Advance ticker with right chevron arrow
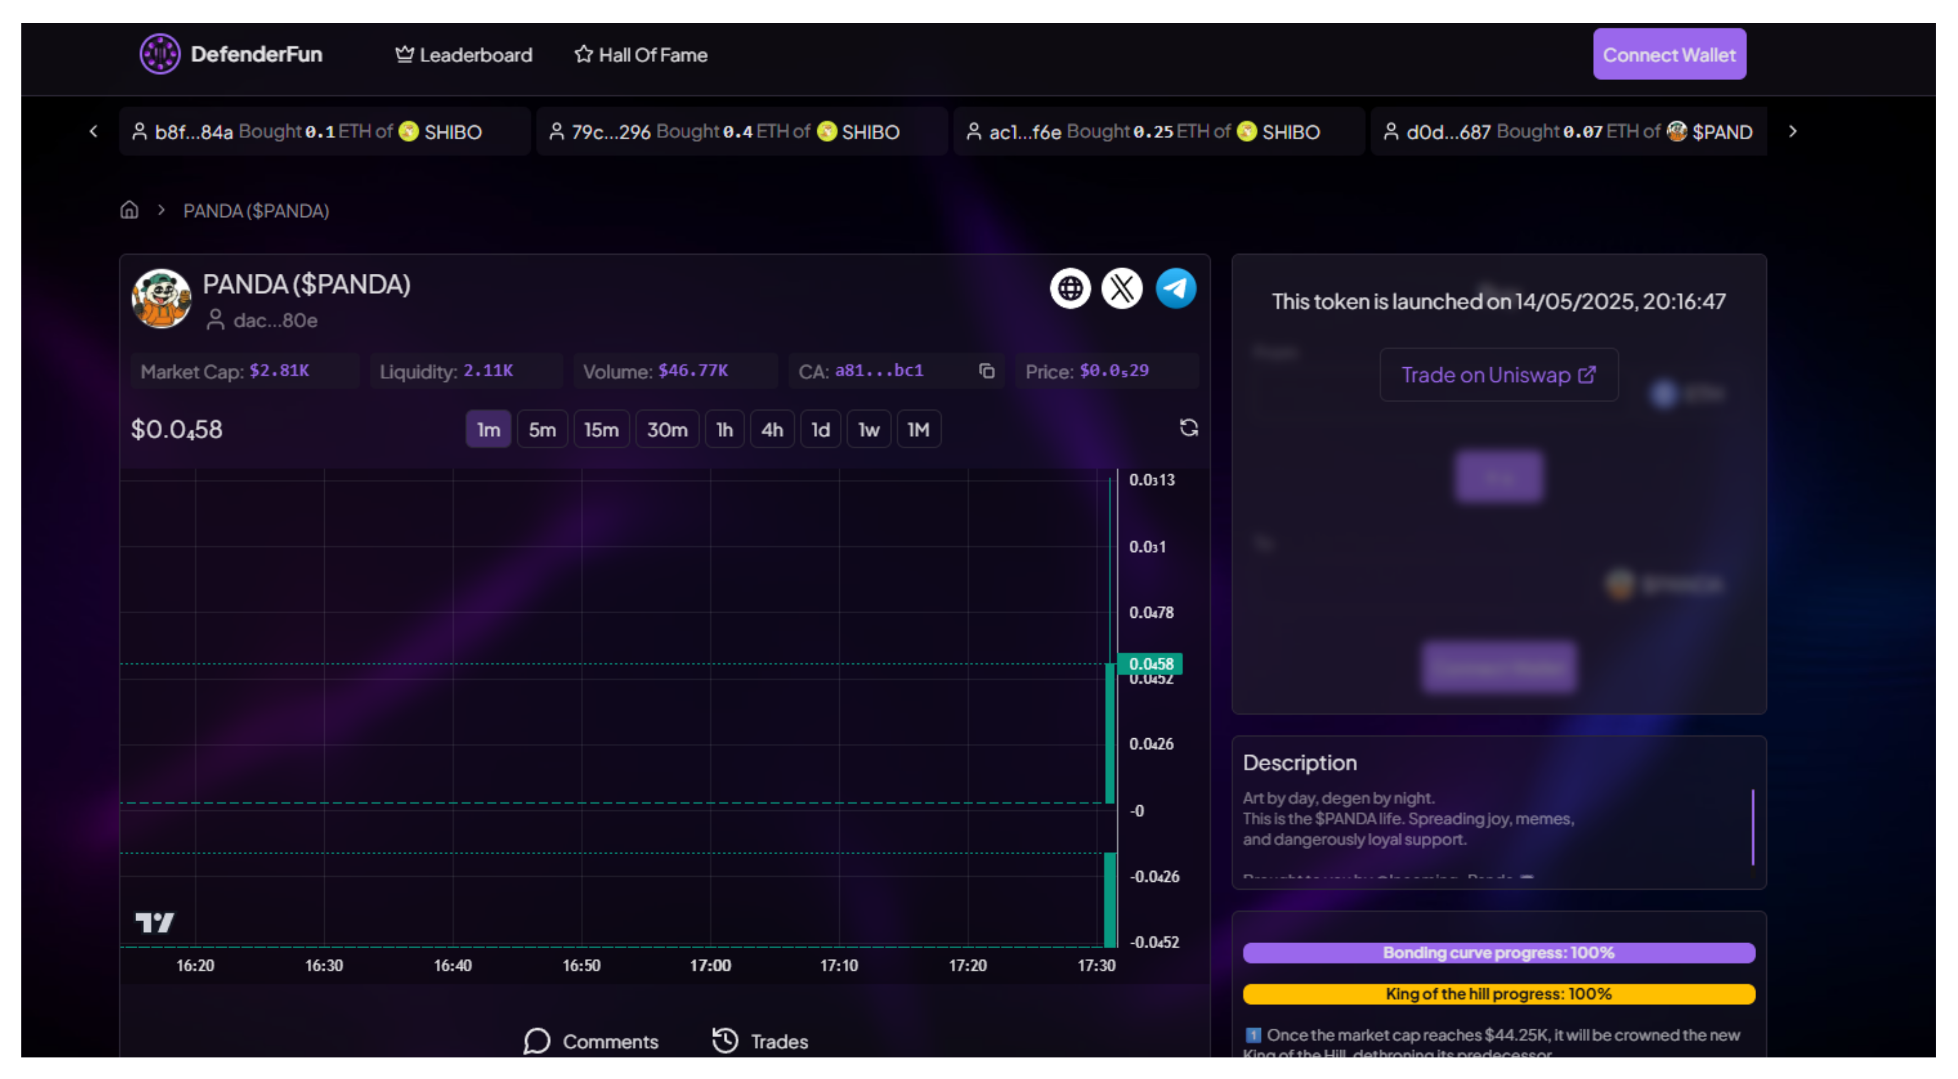 click(1792, 132)
